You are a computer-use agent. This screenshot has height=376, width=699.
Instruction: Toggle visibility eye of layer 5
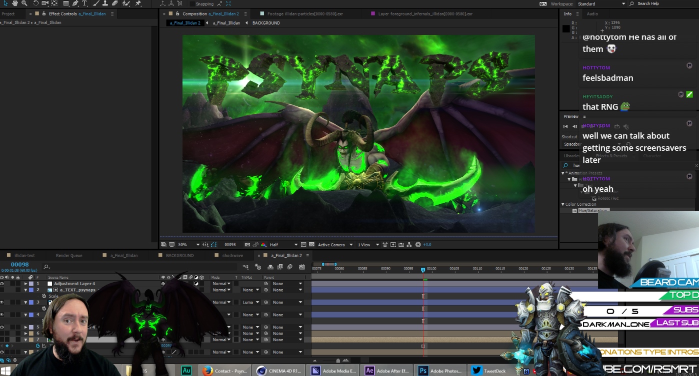(2, 327)
